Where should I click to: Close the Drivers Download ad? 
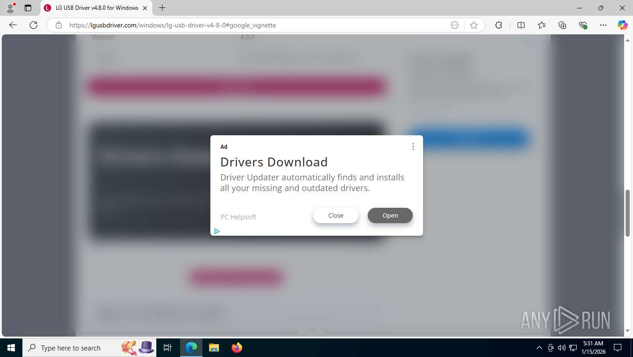[x=336, y=215]
